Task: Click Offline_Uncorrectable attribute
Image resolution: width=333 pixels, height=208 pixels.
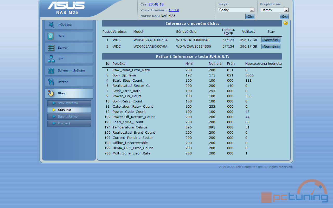Action: click(x=130, y=143)
